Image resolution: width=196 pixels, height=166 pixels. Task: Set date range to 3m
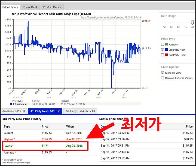tap(171, 27)
